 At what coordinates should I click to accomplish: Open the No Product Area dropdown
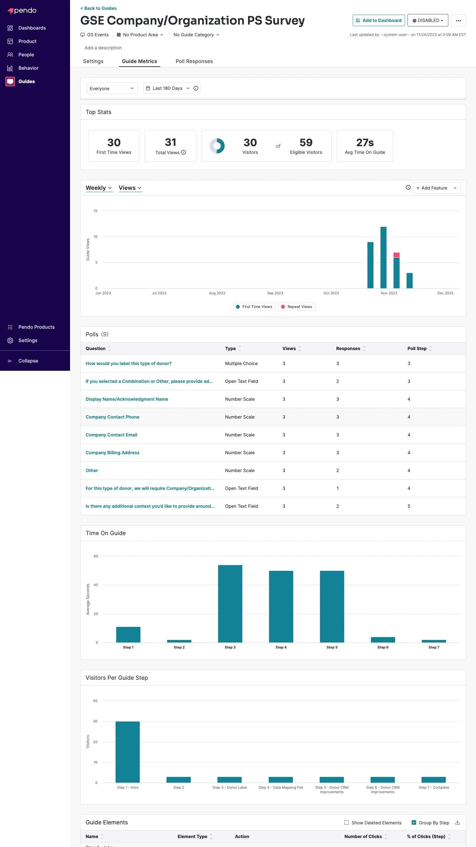tap(140, 35)
